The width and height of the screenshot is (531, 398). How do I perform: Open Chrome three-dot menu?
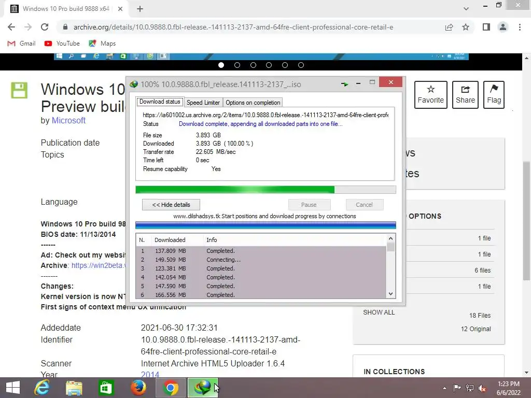tap(520, 27)
